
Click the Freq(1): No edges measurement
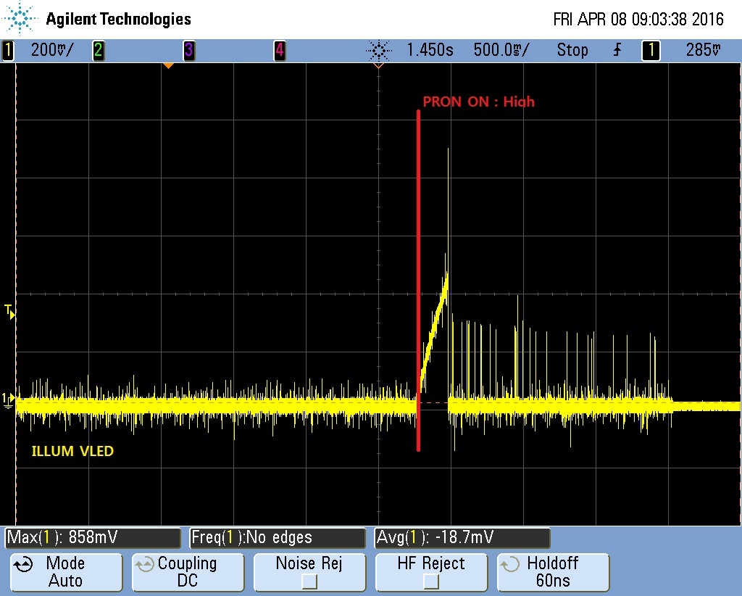point(278,538)
